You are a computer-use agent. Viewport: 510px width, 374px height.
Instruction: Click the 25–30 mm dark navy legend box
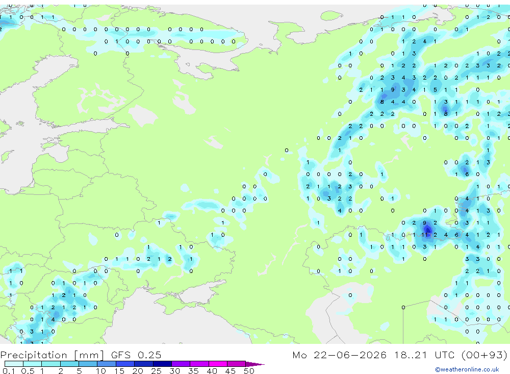pos(162,364)
